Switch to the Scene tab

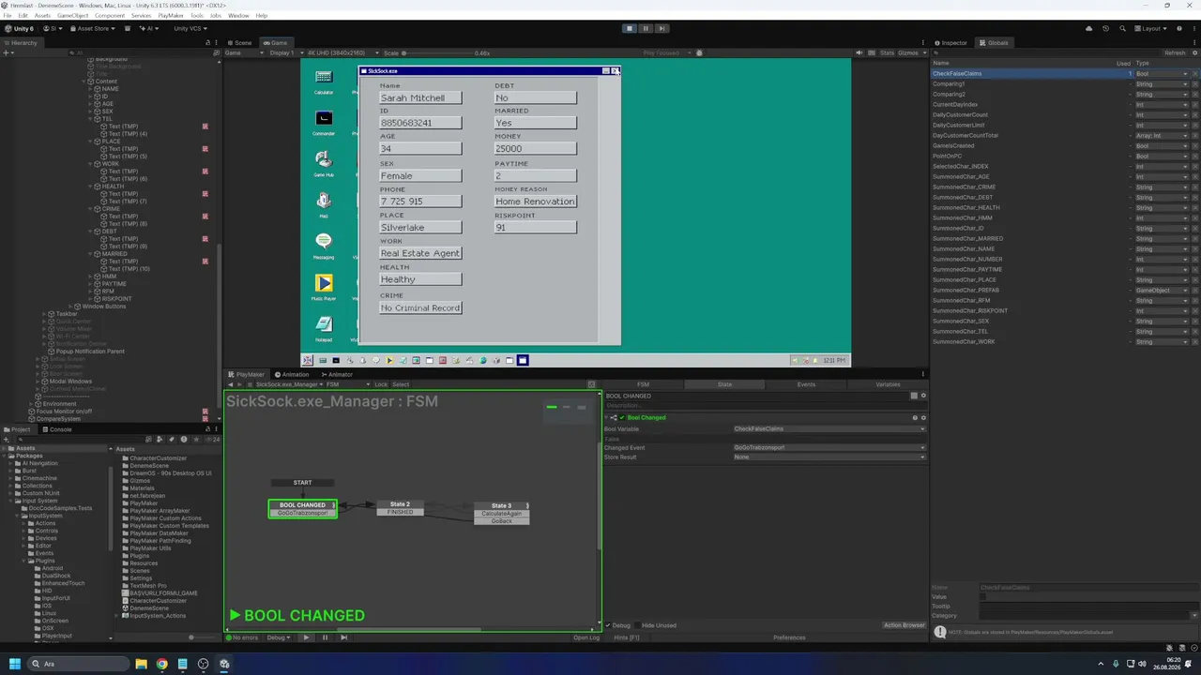[240, 42]
